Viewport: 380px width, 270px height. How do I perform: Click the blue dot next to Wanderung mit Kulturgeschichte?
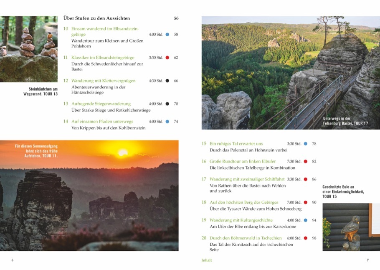point(306,220)
